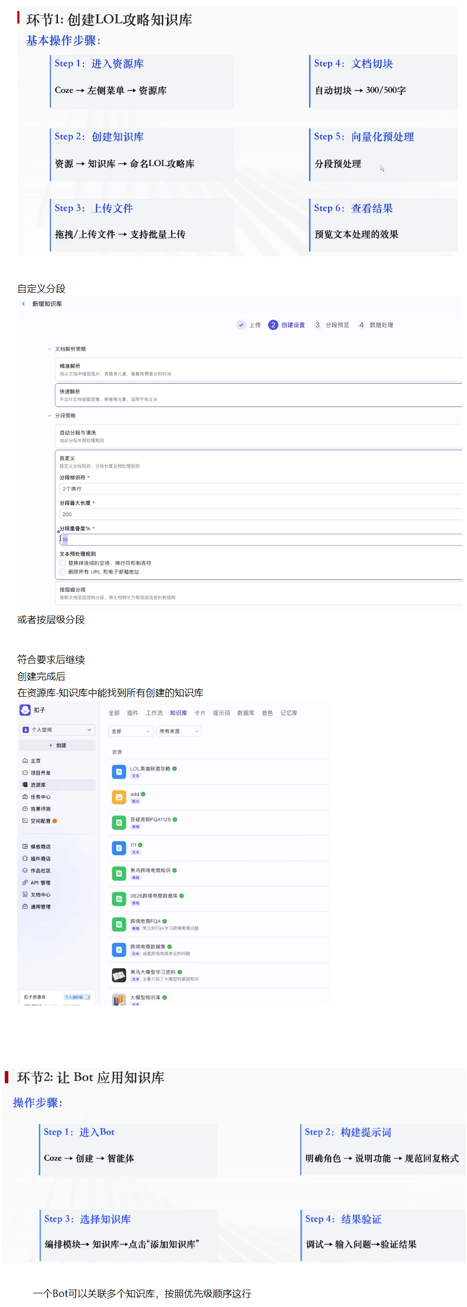
Task: Click the 跨境电商FQA row title
Action: [145, 921]
